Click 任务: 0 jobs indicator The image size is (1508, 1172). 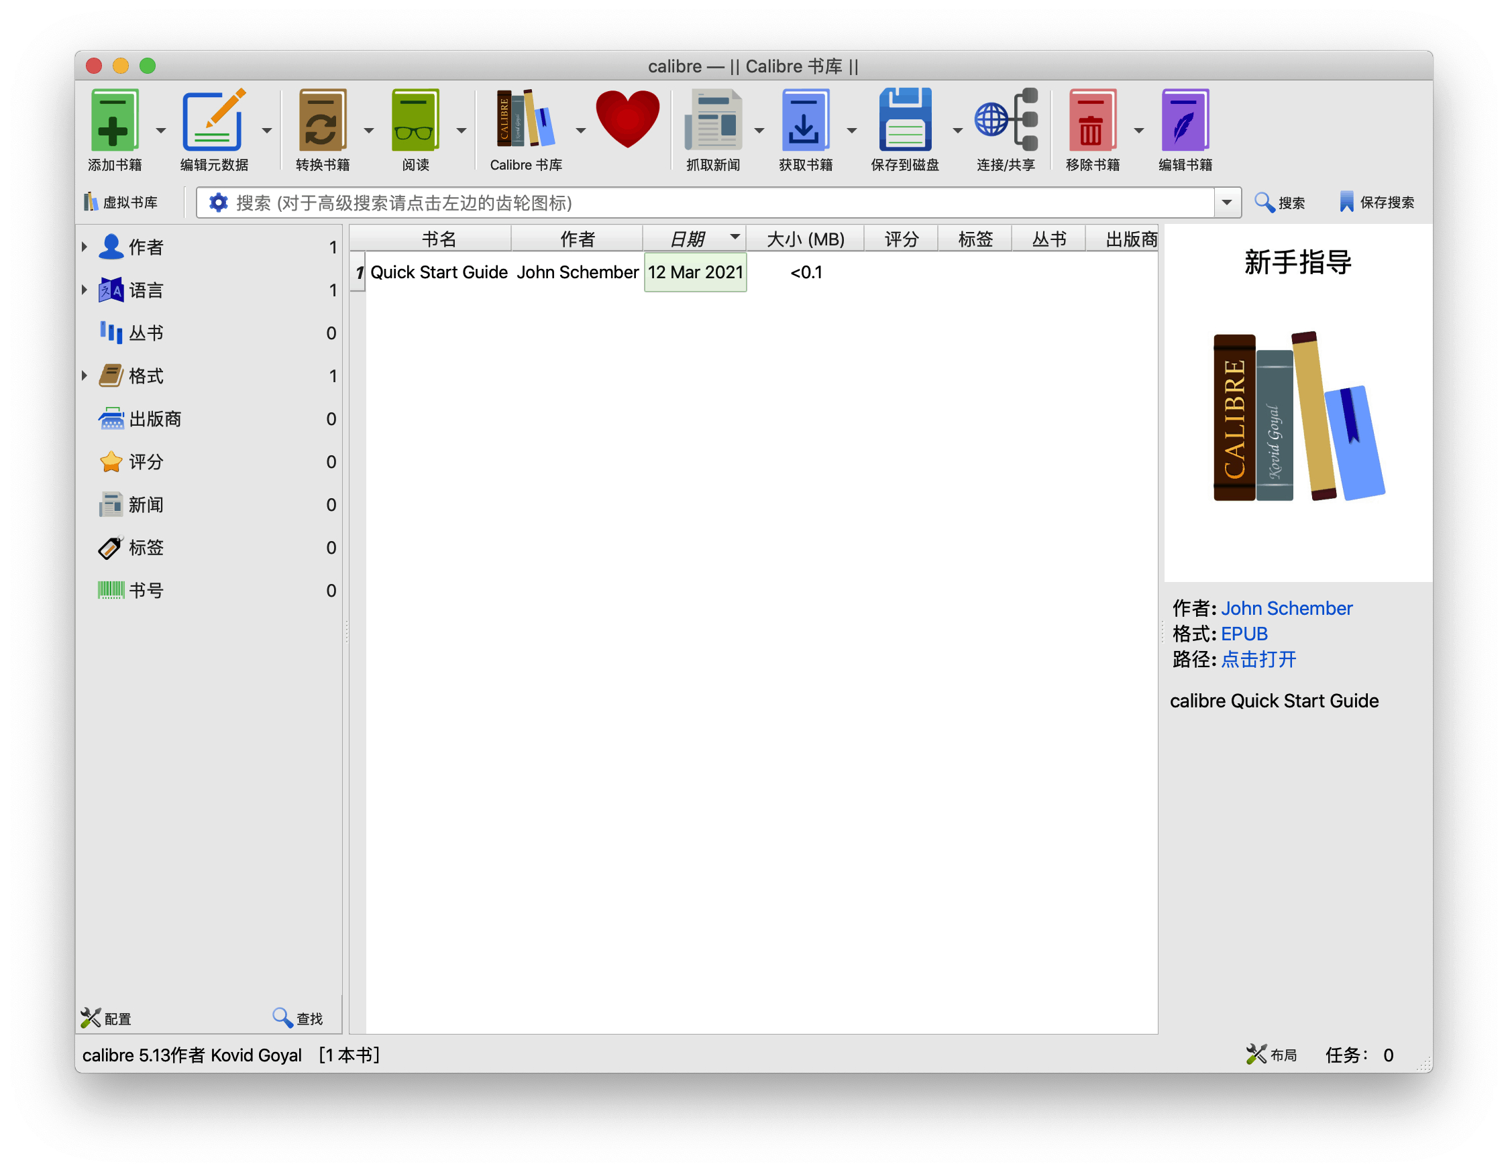(x=1360, y=1055)
